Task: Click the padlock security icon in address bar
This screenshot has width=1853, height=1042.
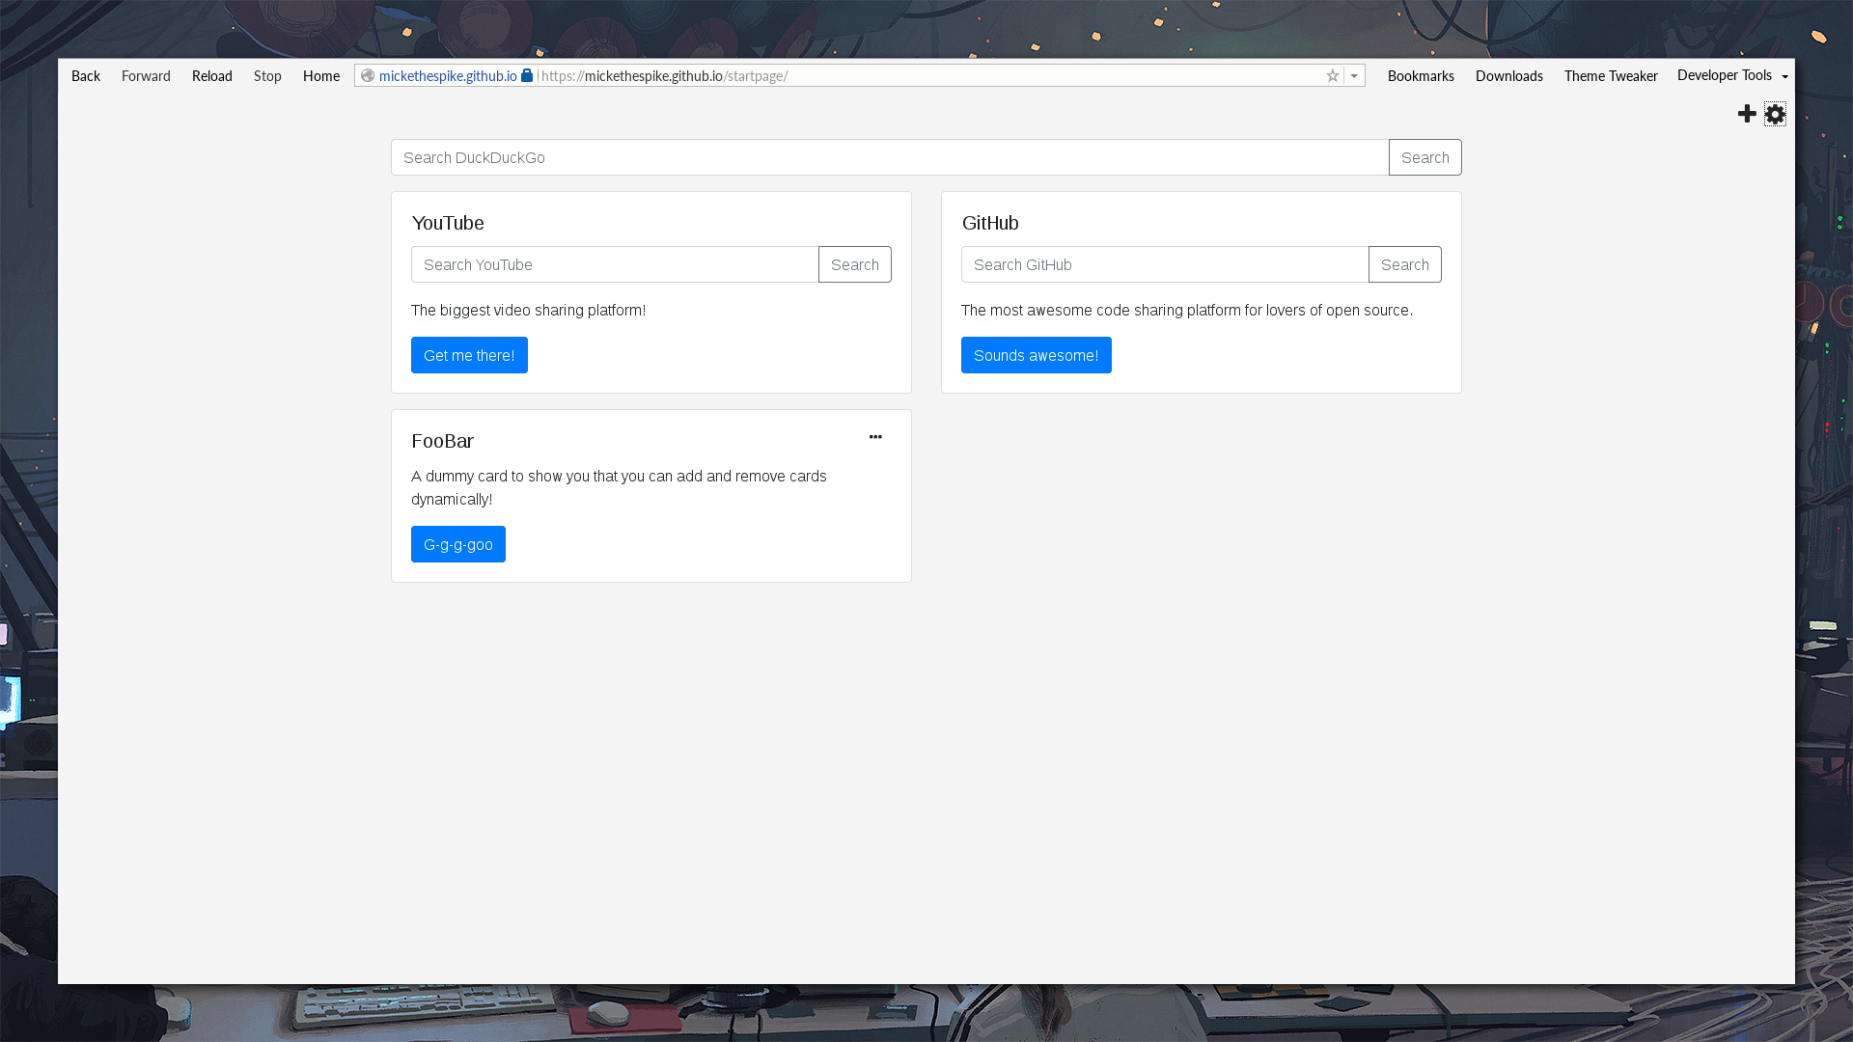Action: [x=527, y=75]
